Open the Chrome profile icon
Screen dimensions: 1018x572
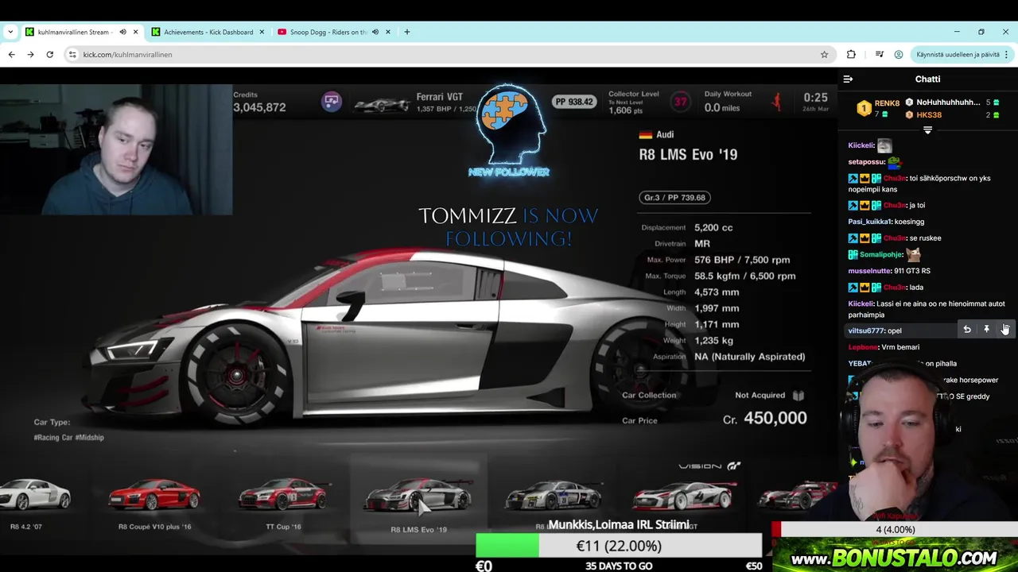pos(899,54)
